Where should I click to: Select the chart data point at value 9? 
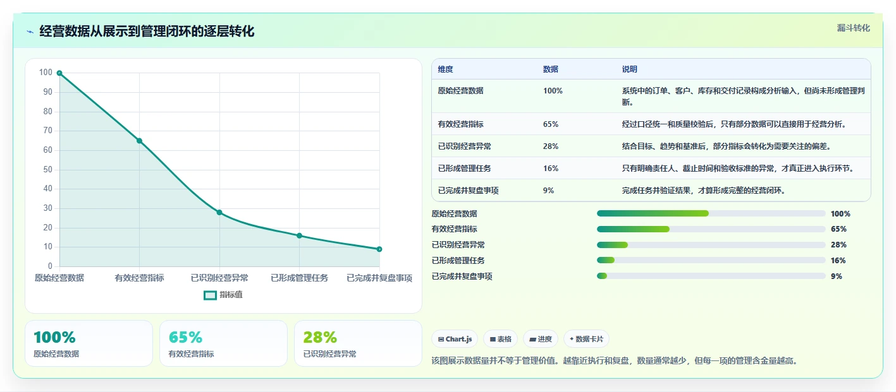[379, 249]
